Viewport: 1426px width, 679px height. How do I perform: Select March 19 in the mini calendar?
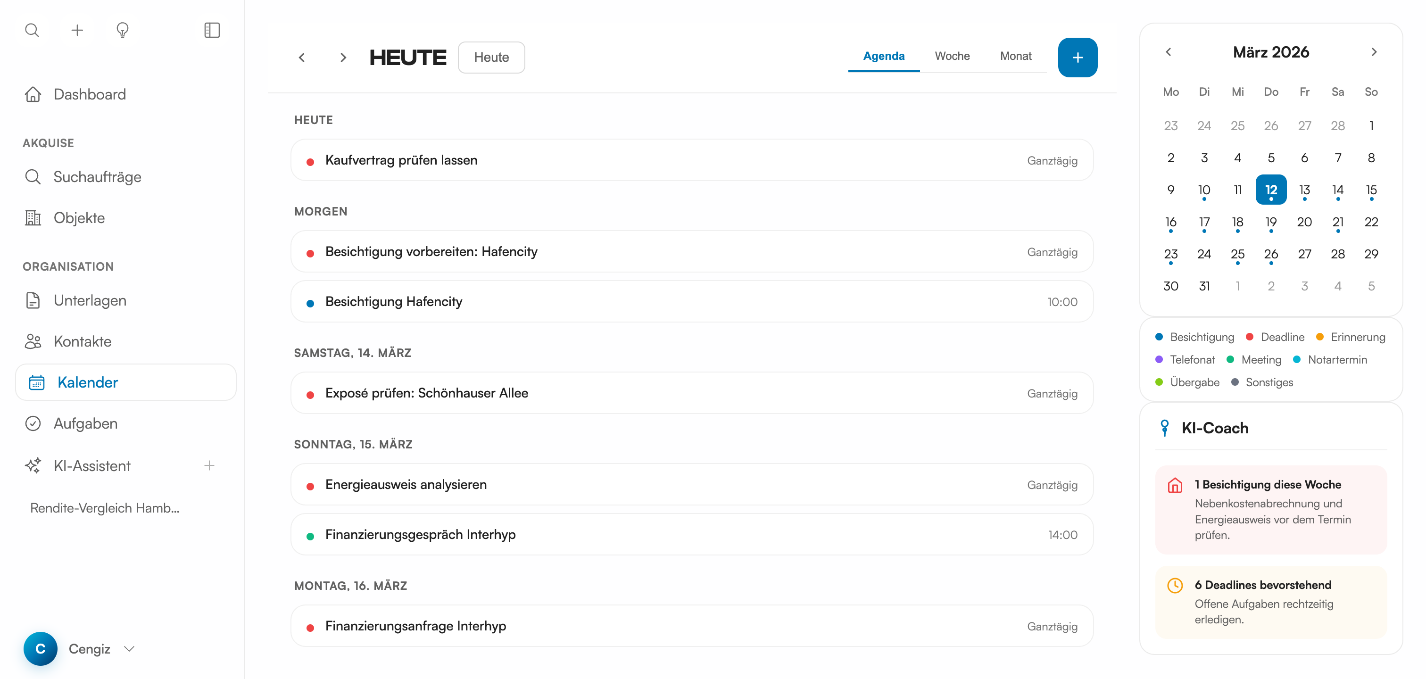coord(1270,223)
